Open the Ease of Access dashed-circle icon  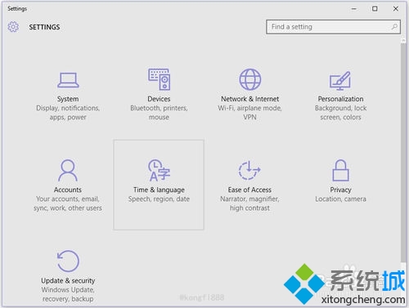(249, 171)
